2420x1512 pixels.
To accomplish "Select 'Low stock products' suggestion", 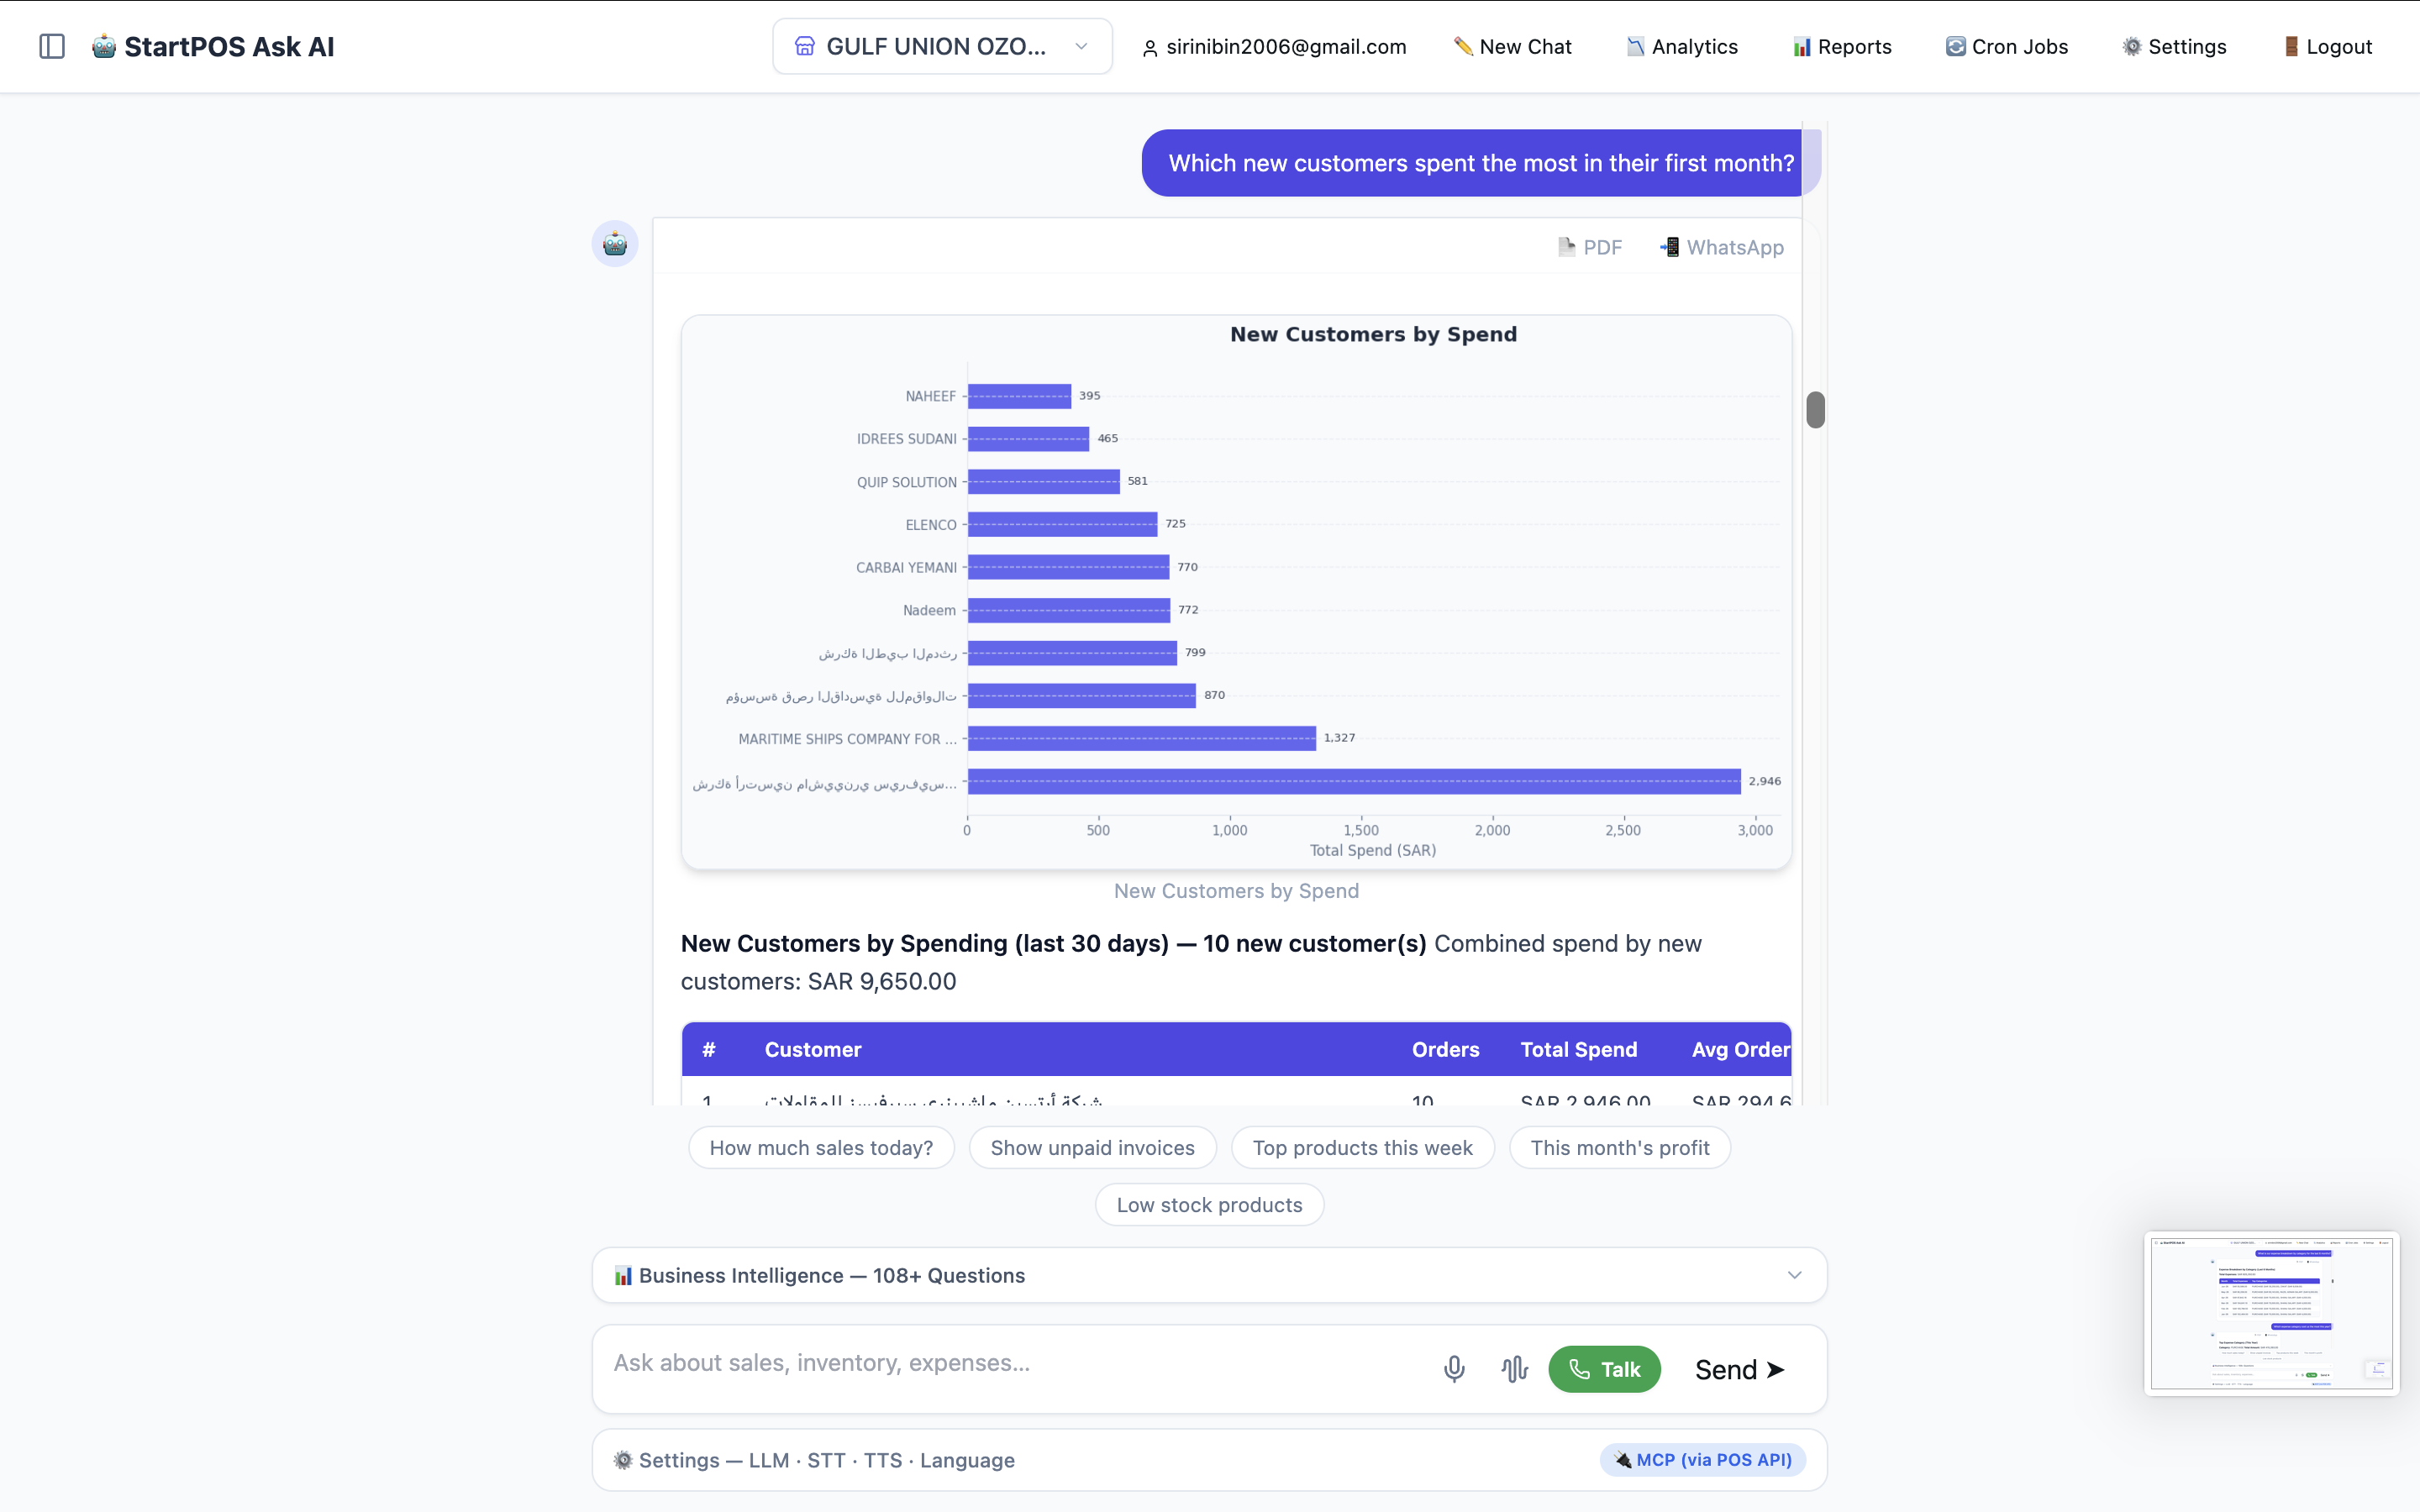I will 1209,1205.
